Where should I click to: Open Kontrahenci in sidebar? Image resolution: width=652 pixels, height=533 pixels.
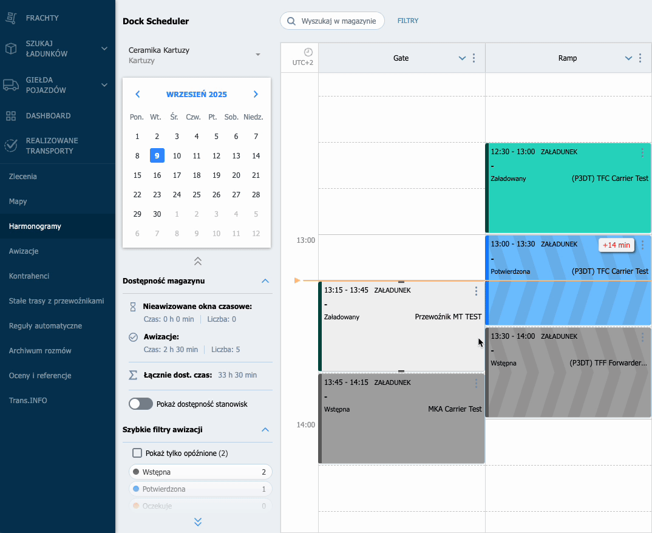[x=29, y=276]
